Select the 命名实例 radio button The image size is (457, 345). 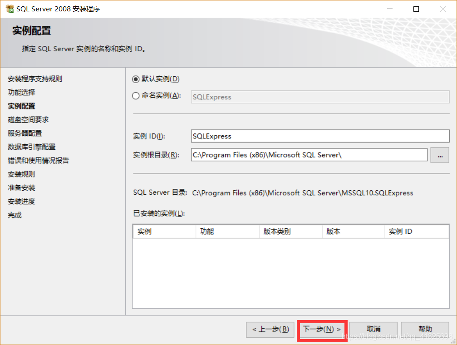click(x=136, y=96)
